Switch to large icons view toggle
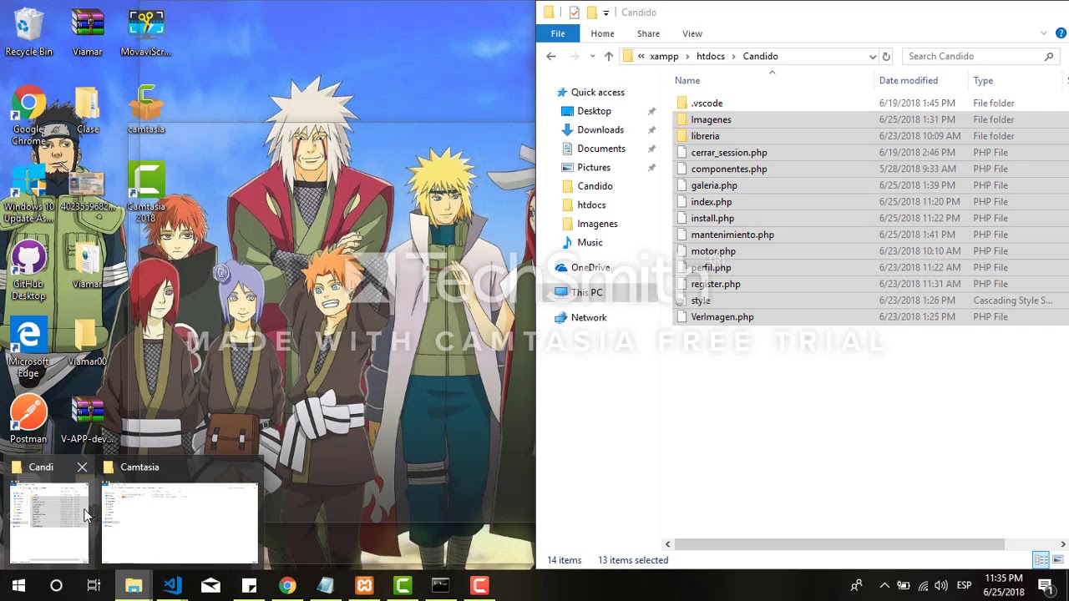The image size is (1069, 601). coord(1058,560)
